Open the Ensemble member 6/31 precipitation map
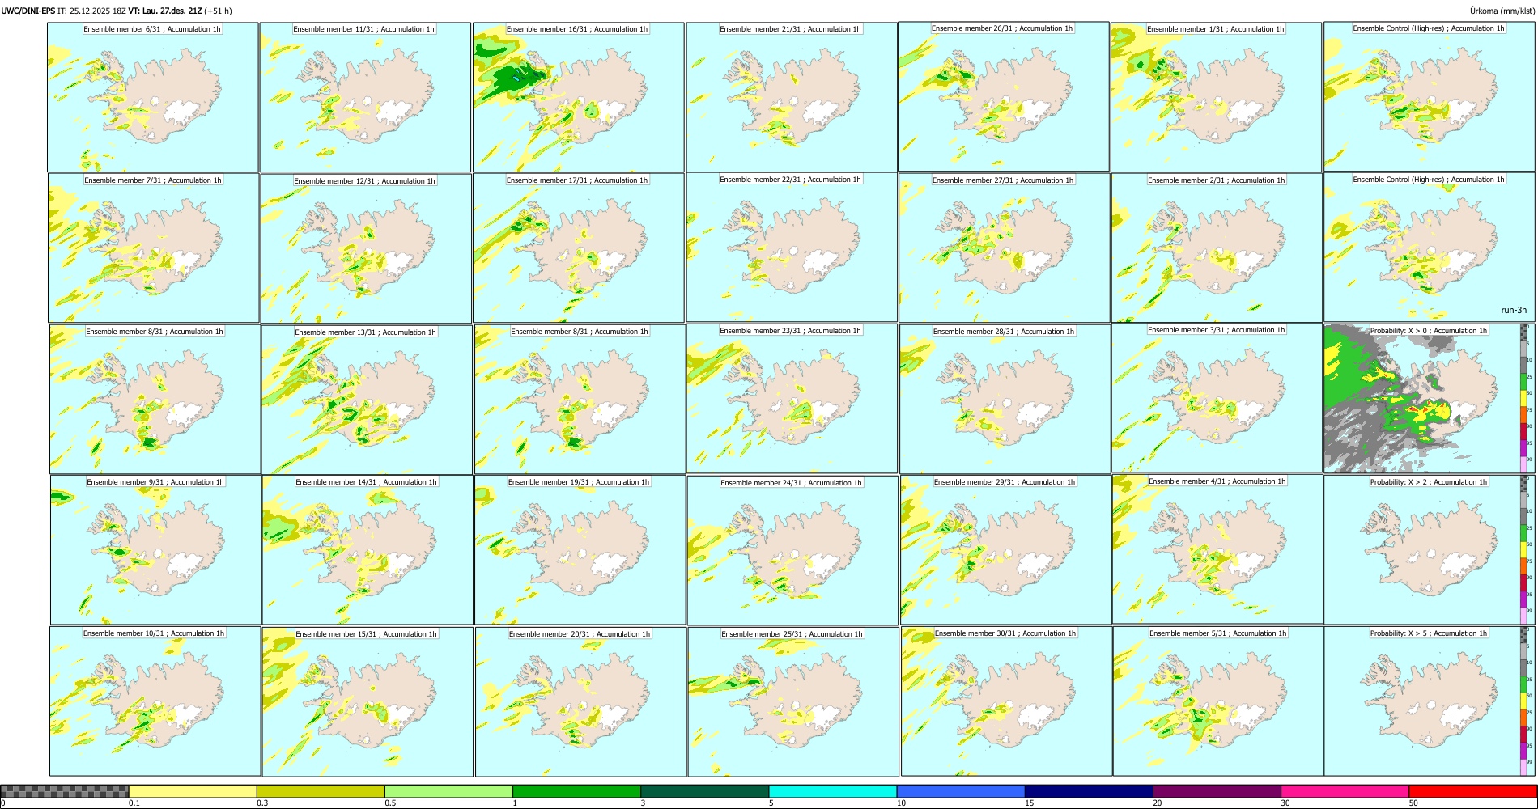Screen dimensions: 1538x809 [153, 97]
